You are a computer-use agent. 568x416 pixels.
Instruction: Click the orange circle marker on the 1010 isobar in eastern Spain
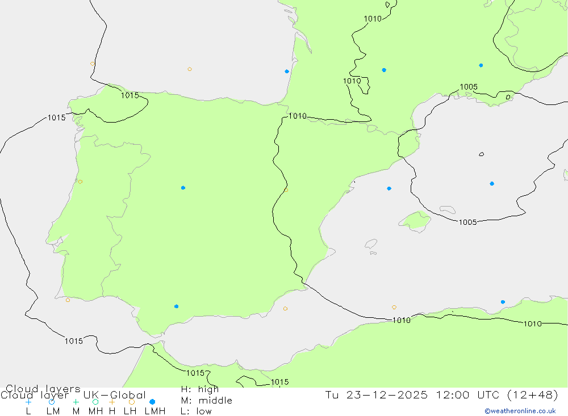286,190
